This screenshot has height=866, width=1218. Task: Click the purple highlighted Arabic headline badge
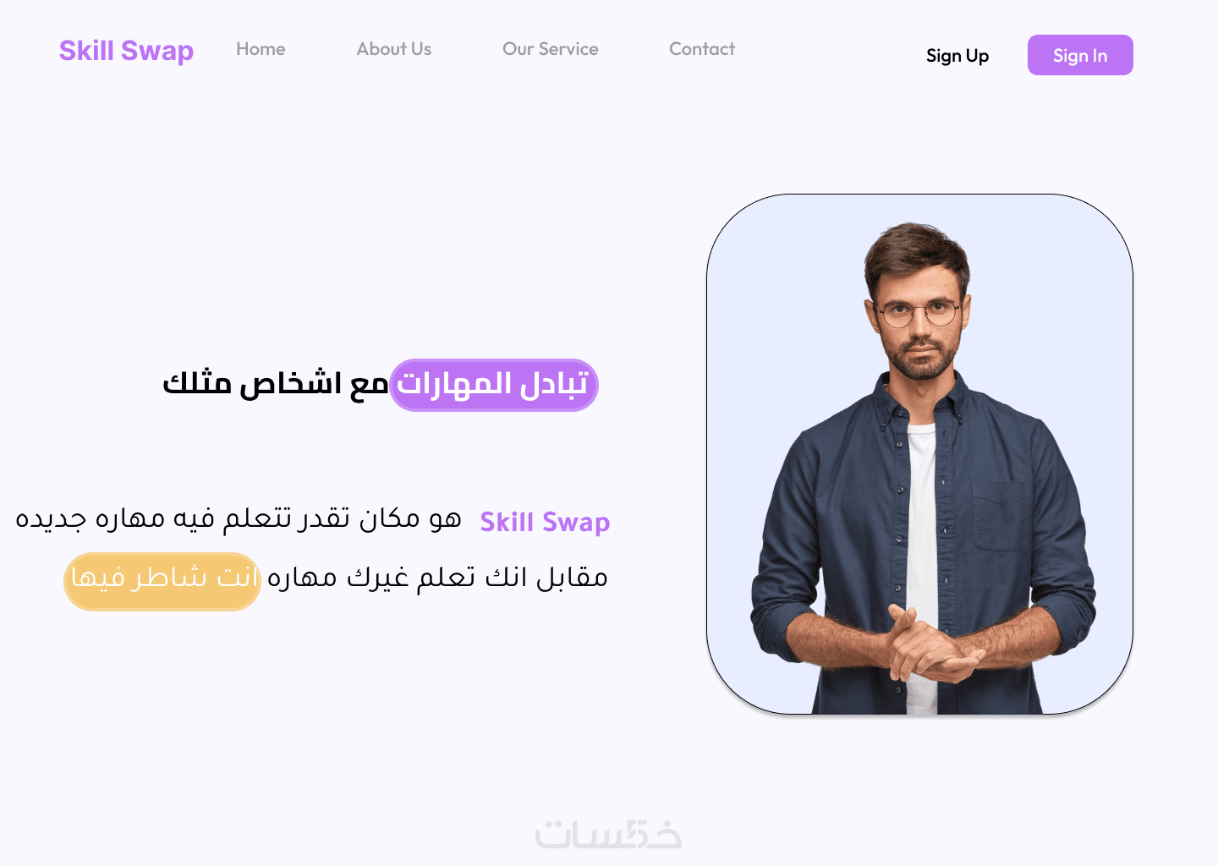[x=494, y=385]
